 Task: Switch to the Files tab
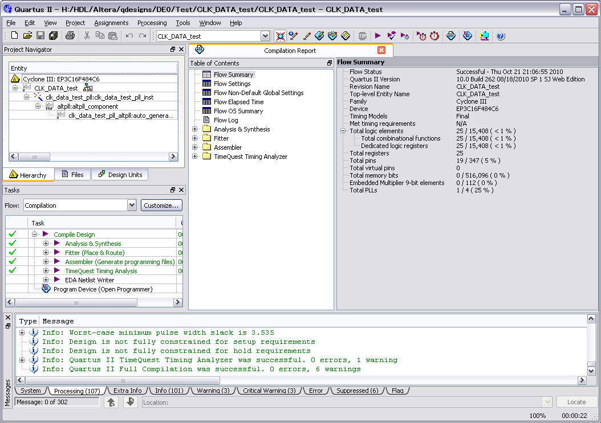coord(72,175)
